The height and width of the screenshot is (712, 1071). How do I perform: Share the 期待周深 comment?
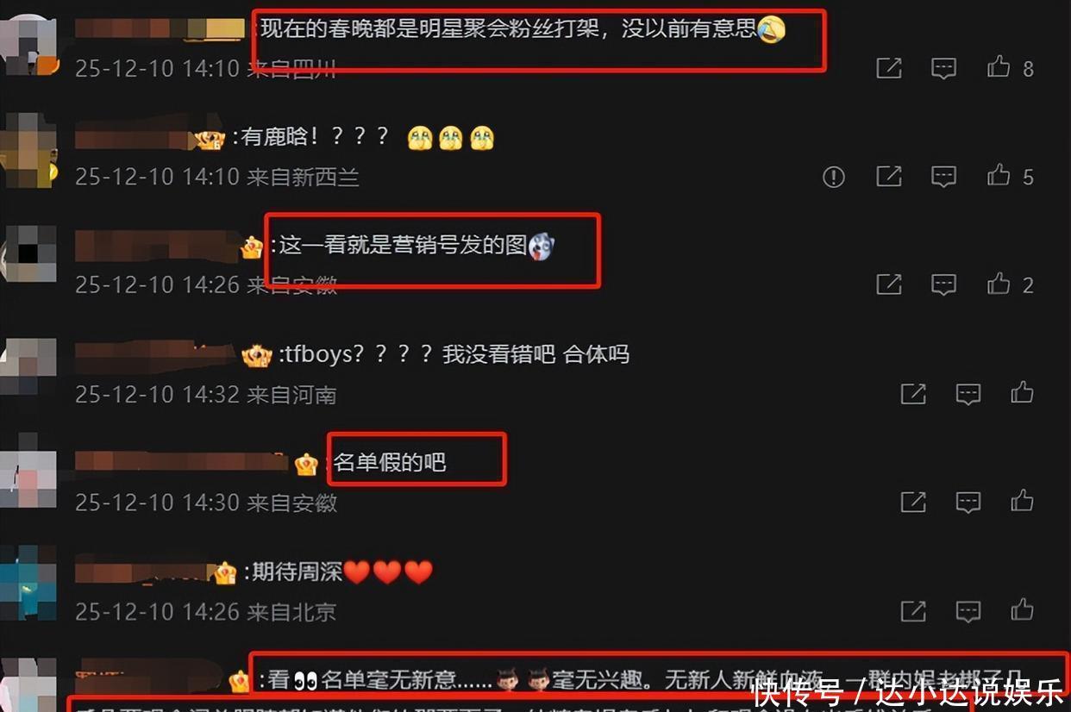(x=913, y=610)
